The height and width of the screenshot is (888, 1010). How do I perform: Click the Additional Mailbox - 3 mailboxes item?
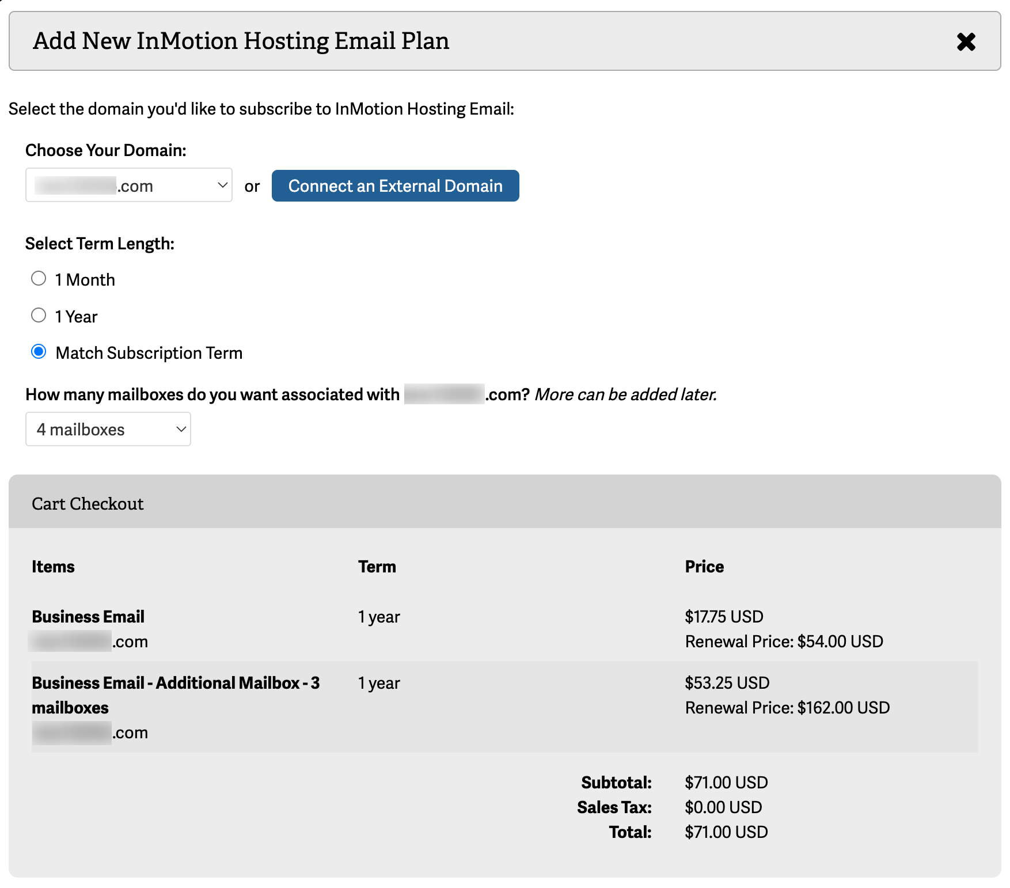pyautogui.click(x=176, y=684)
